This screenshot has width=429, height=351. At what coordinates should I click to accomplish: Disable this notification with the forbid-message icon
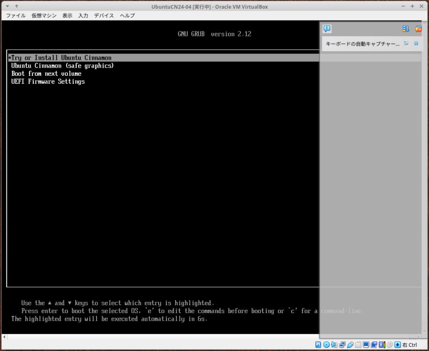(406, 43)
